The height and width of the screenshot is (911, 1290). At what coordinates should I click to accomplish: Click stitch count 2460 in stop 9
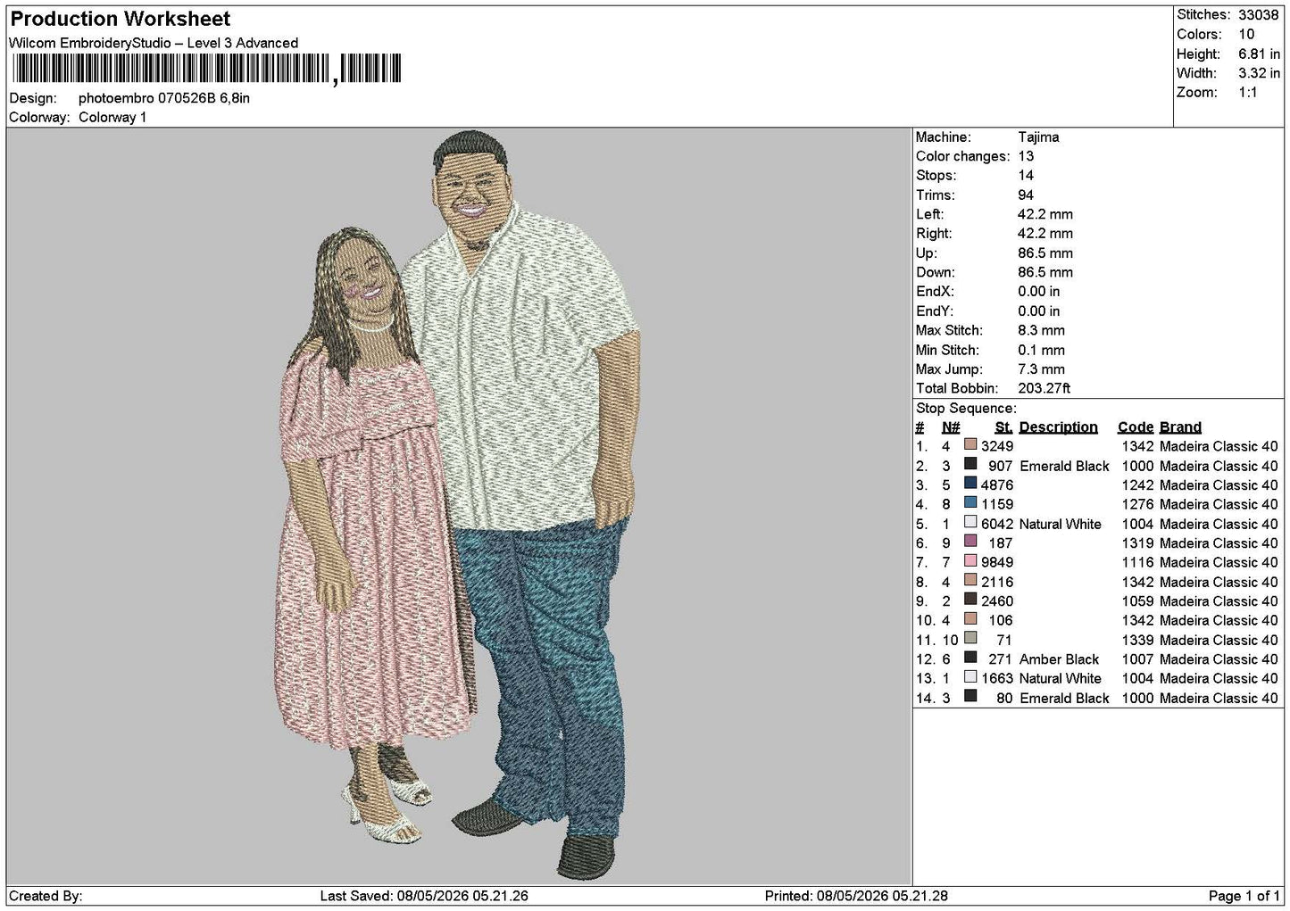point(997,601)
